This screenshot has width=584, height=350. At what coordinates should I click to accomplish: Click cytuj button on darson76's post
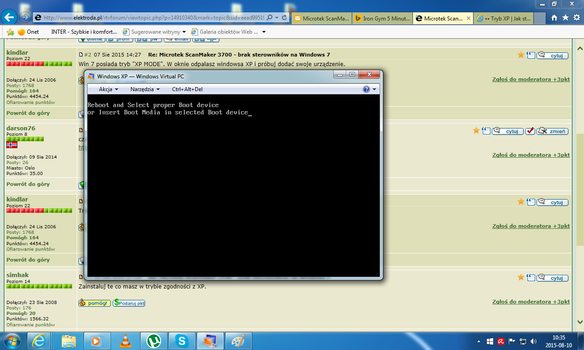point(508,131)
